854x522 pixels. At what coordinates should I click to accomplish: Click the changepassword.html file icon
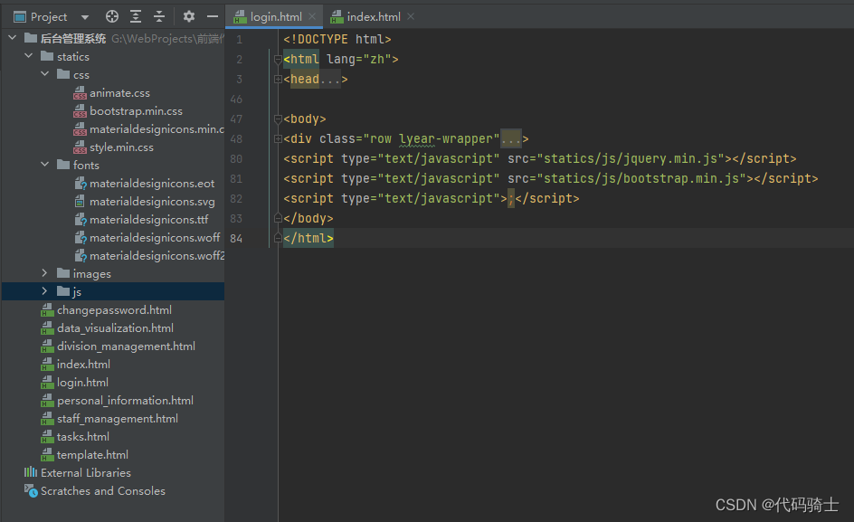47,310
